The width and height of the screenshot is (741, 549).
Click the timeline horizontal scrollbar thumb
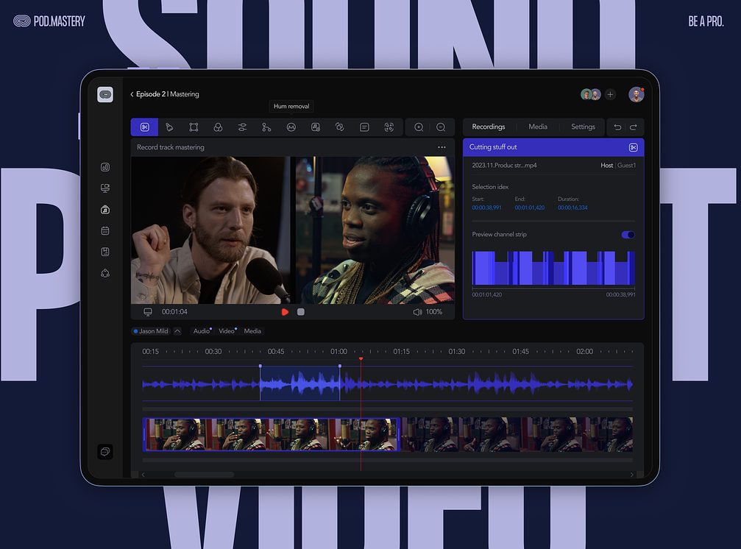(204, 475)
